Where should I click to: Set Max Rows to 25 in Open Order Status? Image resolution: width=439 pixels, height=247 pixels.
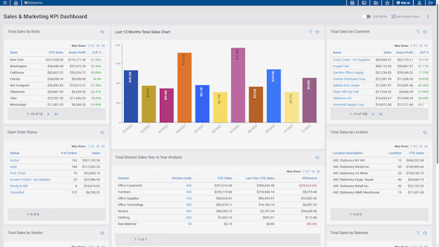point(98,146)
